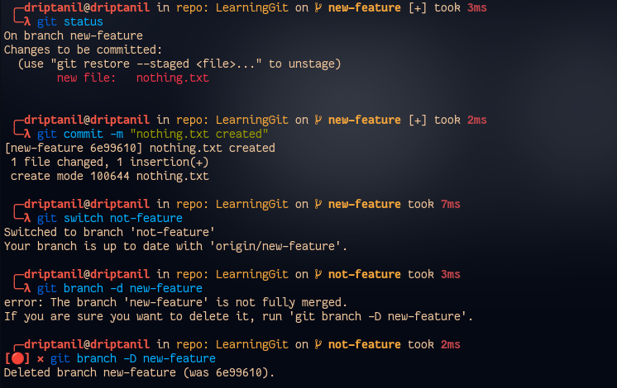Click the branch glyph on the 3ms new-feature prompt
Screen dimensions: 617x388
click(318, 7)
